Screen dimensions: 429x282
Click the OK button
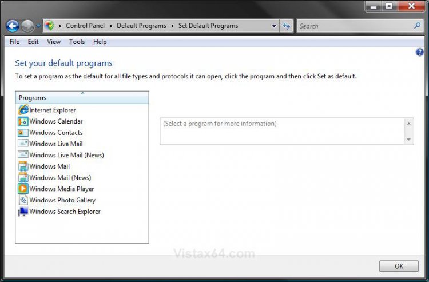pos(399,266)
